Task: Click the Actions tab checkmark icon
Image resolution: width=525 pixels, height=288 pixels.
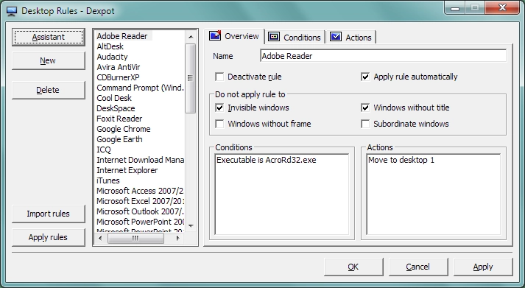Action: point(336,37)
